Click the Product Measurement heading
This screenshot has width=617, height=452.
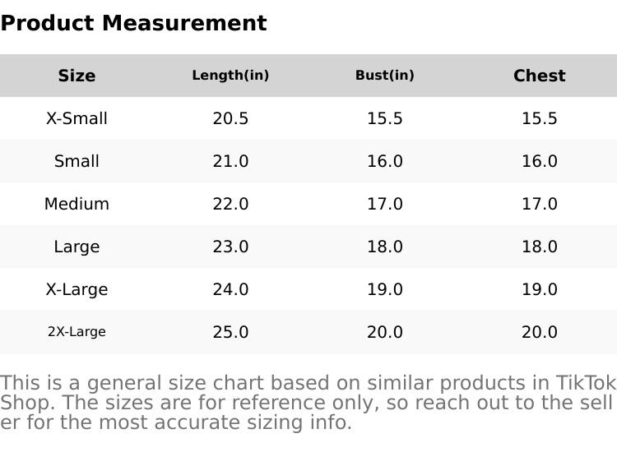133,23
